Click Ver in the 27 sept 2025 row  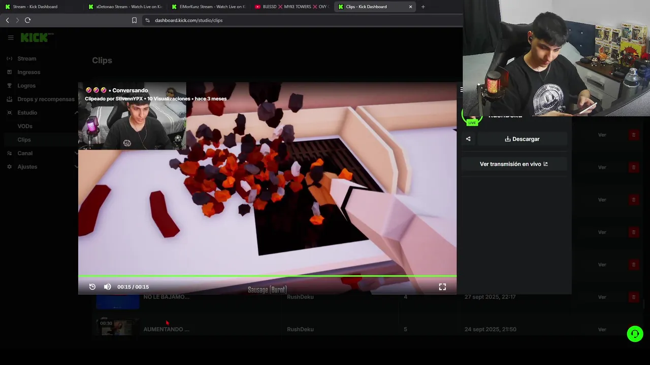click(602, 297)
